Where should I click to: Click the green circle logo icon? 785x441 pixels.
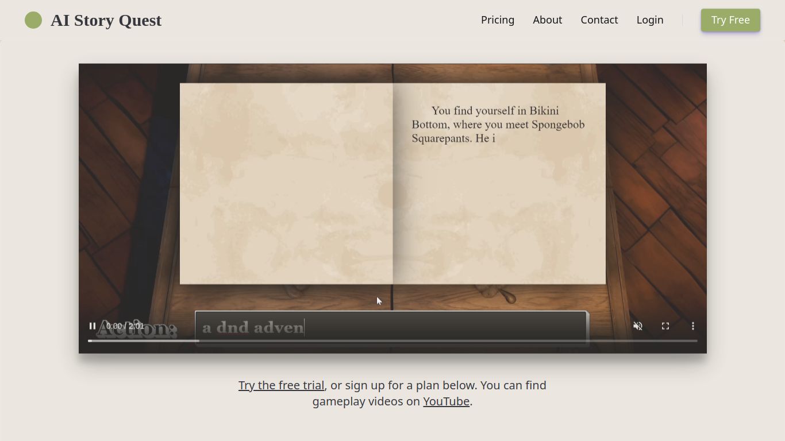click(33, 20)
